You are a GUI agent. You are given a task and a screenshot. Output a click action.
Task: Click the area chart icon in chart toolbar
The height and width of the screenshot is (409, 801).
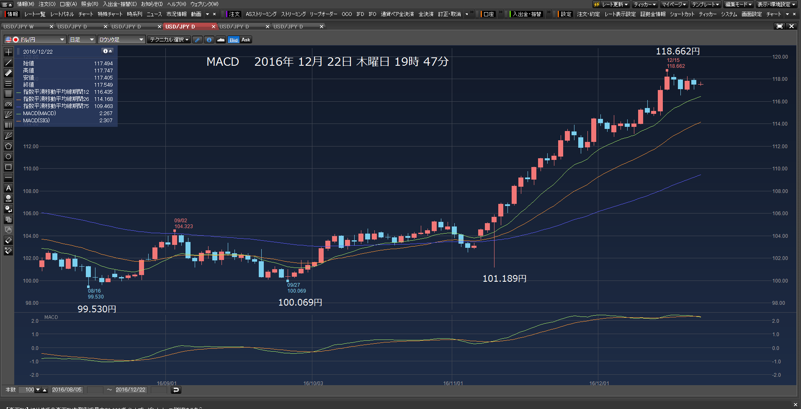point(221,40)
